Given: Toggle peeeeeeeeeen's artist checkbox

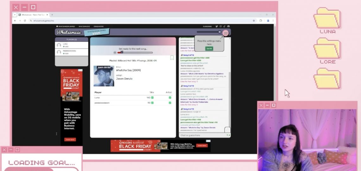Looking at the screenshot, I should [x=170, y=103].
